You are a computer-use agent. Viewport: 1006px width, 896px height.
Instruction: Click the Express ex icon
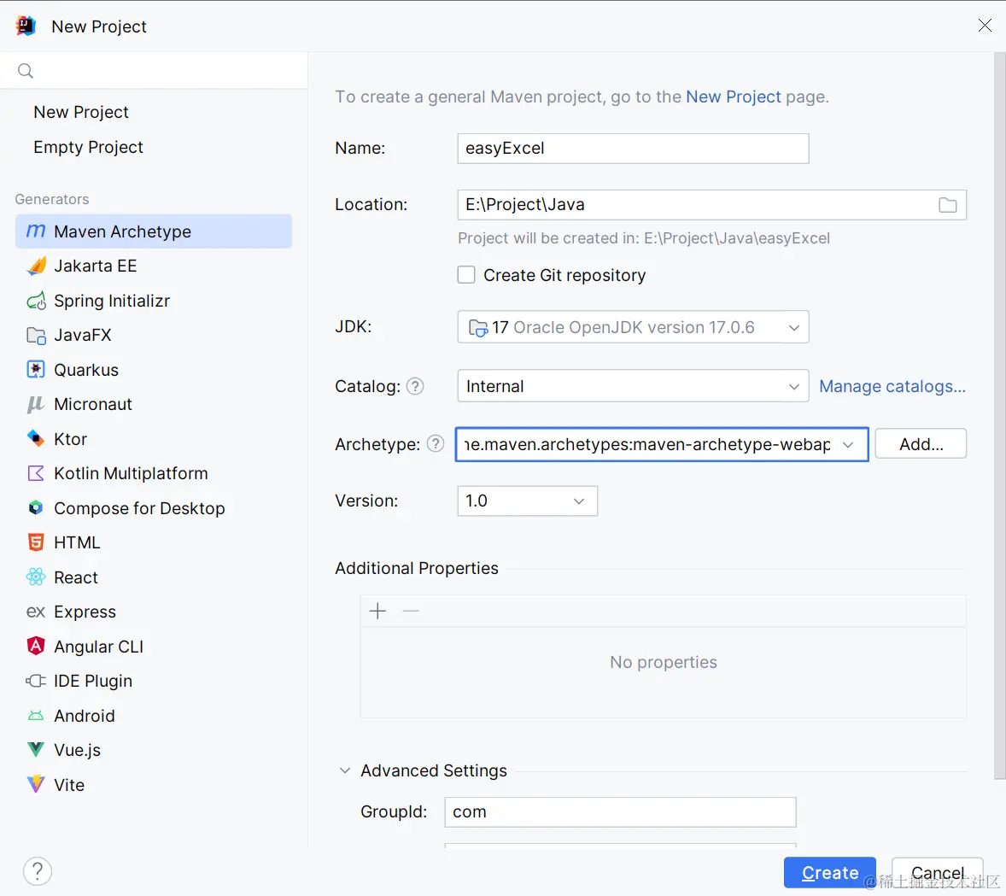(x=36, y=612)
